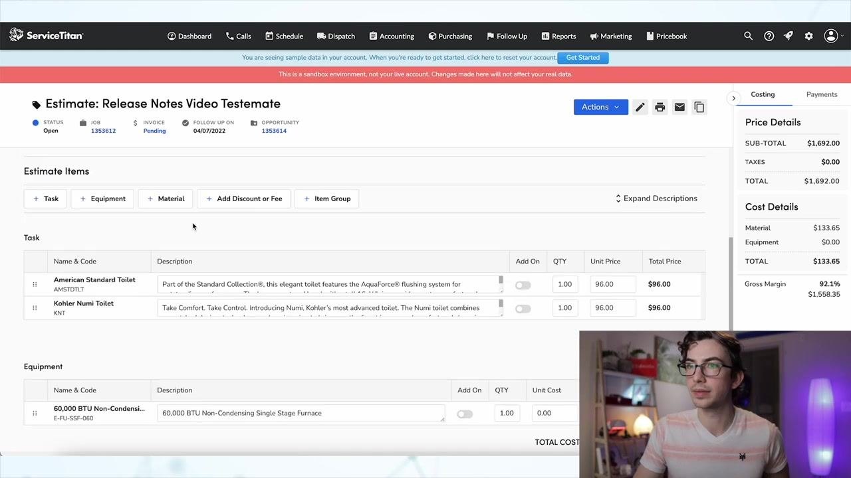The image size is (851, 478).
Task: Click the ServiceTitan logo
Action: (46, 35)
